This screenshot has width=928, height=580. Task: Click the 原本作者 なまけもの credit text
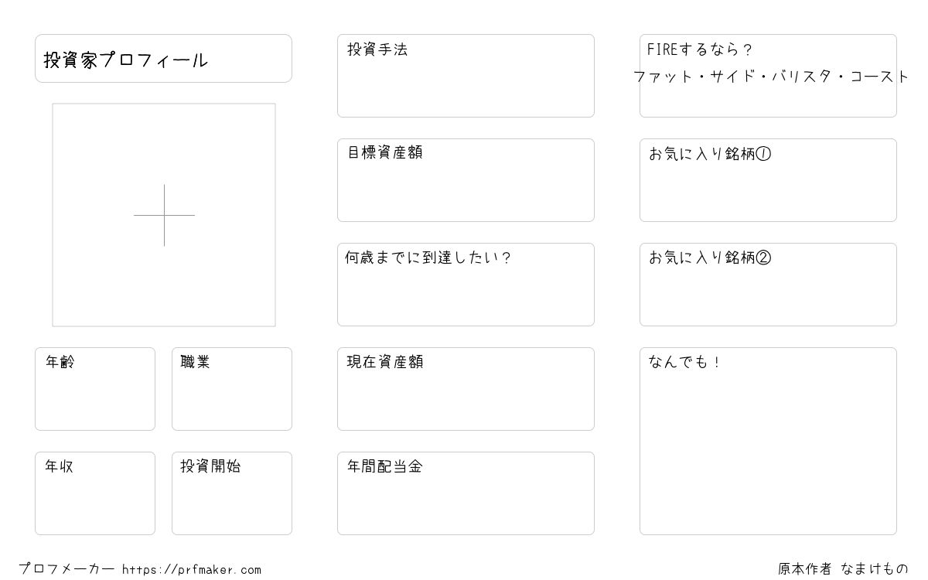pyautogui.click(x=843, y=569)
